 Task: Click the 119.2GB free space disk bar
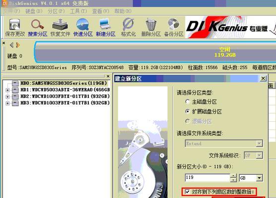pyautogui.click(x=155, y=52)
